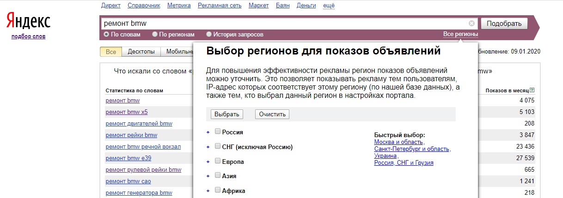Image resolution: width=563 pixels, height=198 pixels.
Task: Click the 5 103 impressions value
Action: [527, 112]
